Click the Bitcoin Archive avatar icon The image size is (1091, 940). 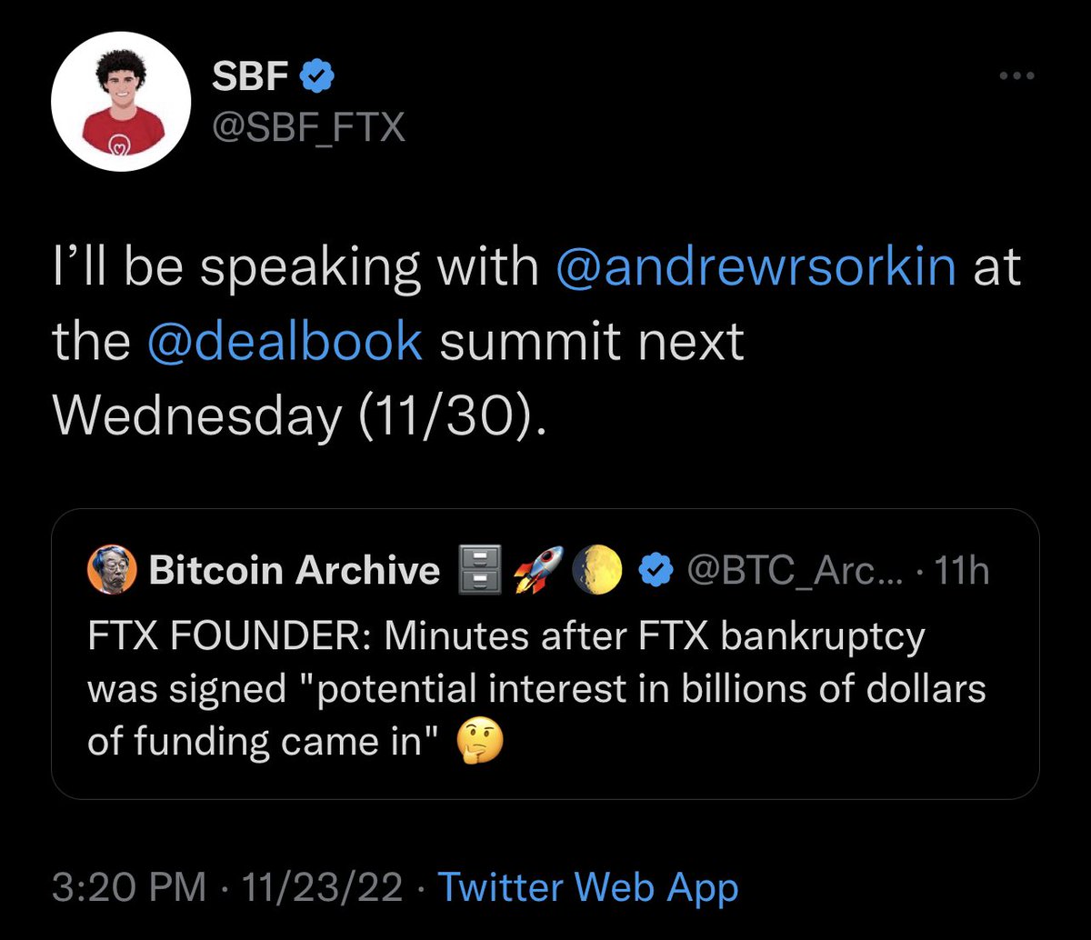click(x=110, y=570)
